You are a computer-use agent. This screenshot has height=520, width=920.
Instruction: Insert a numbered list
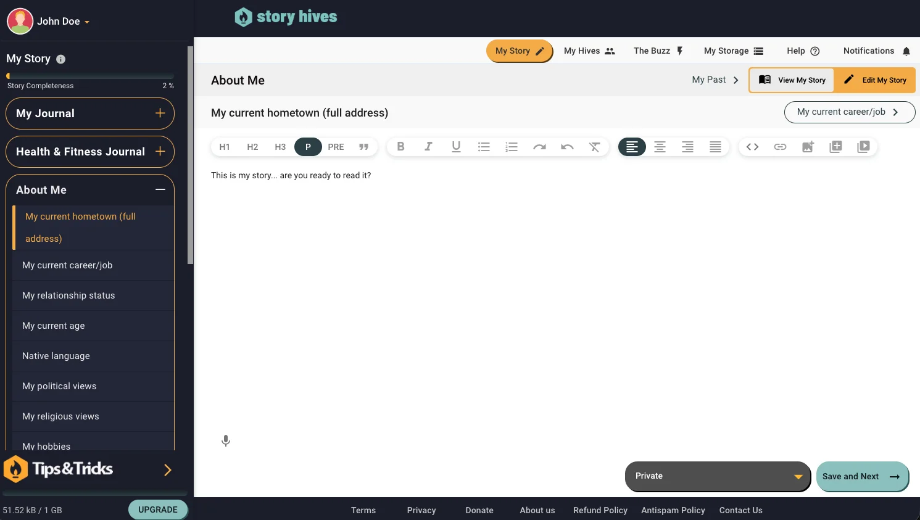(512, 147)
